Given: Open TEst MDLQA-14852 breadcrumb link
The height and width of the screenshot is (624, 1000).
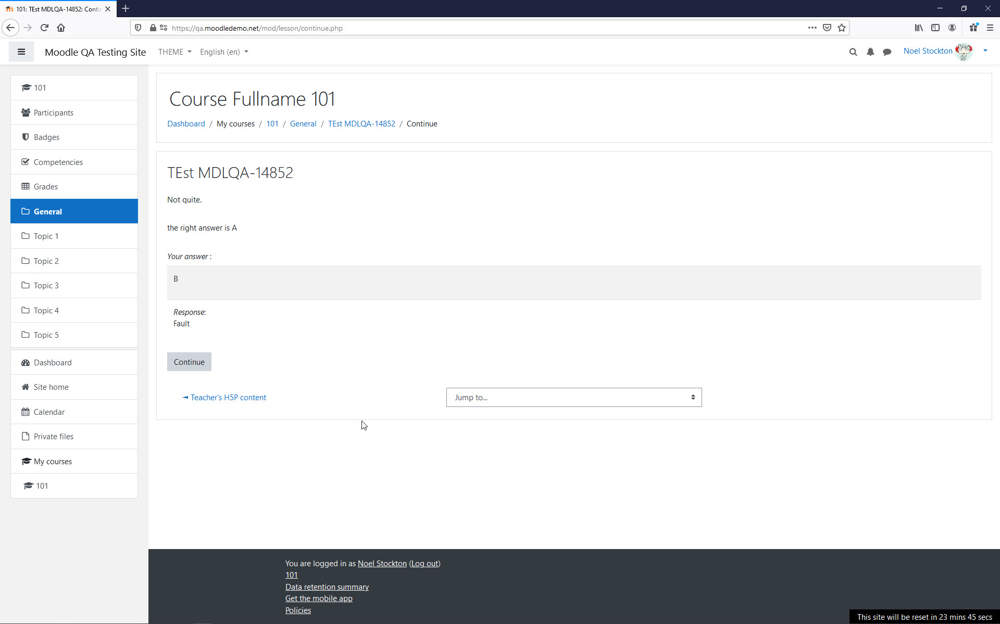Looking at the screenshot, I should tap(361, 124).
